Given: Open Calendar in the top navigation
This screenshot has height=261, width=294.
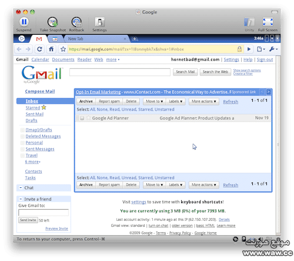Looking at the screenshot, I should pyautogui.click(x=40, y=60).
